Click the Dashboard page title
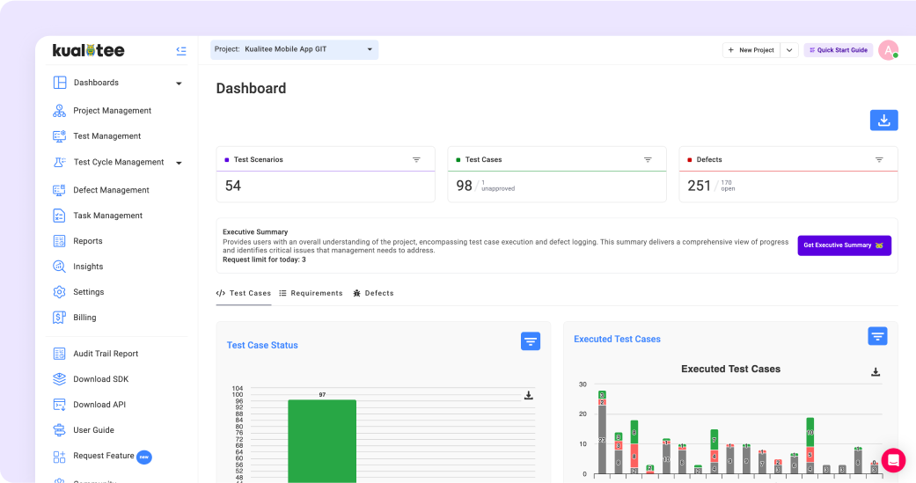The width and height of the screenshot is (916, 483). pyautogui.click(x=251, y=88)
